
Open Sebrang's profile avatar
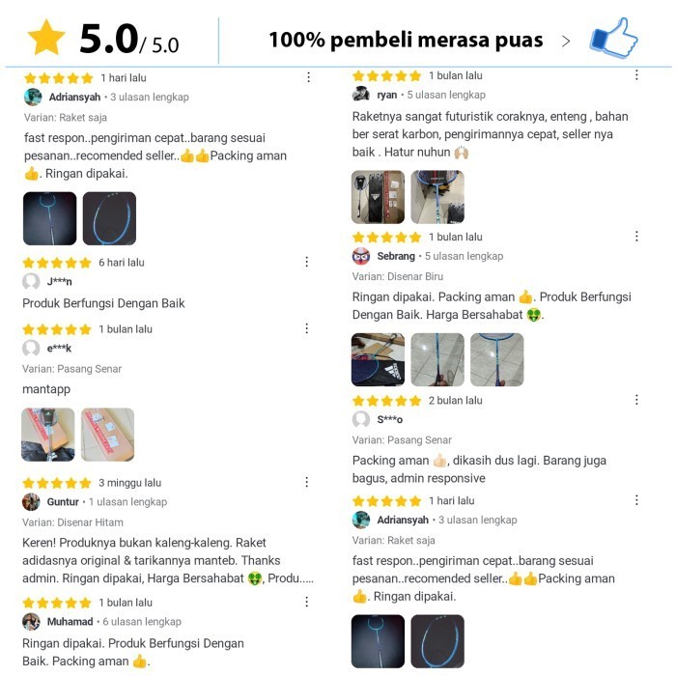pyautogui.click(x=361, y=256)
